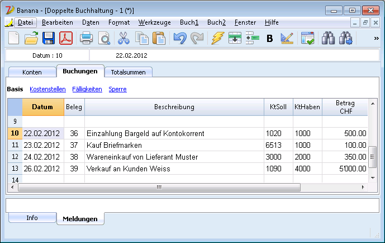Click cell Kauf Briefmarken
This screenshot has height=243, width=385.
coord(174,145)
